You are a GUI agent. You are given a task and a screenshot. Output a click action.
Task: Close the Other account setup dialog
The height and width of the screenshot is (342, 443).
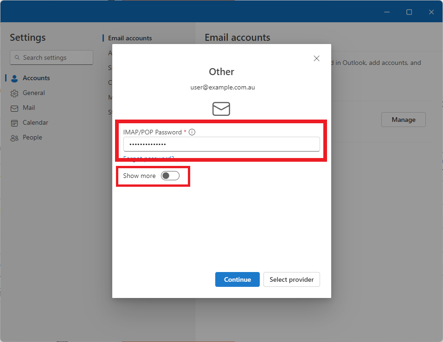pyautogui.click(x=316, y=58)
